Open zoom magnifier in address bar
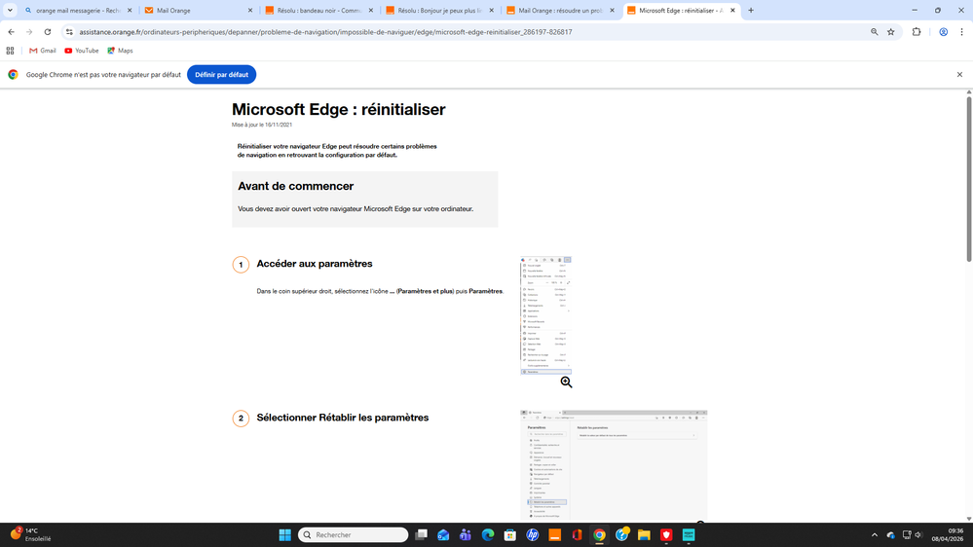Image resolution: width=973 pixels, height=547 pixels. 875,31
